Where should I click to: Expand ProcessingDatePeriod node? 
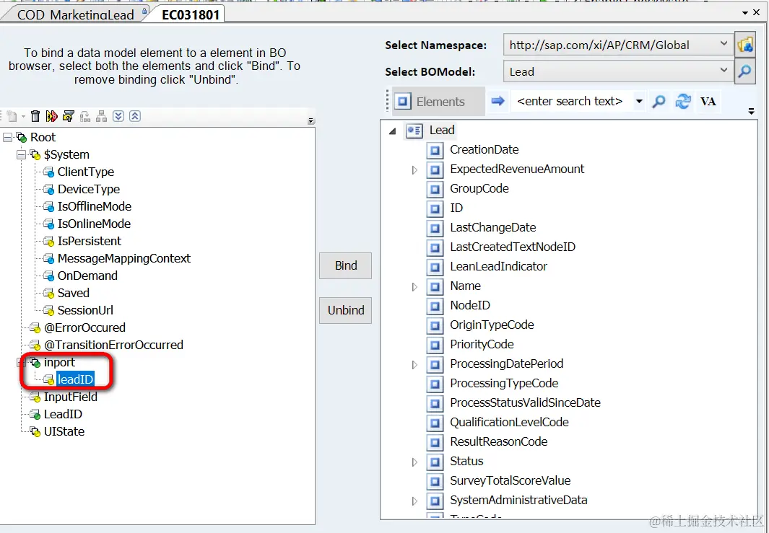click(414, 364)
